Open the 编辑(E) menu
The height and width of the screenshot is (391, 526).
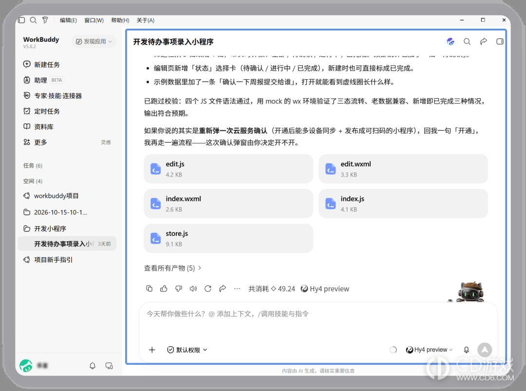click(68, 20)
